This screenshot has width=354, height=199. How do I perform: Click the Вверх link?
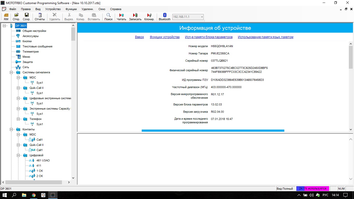(139, 37)
